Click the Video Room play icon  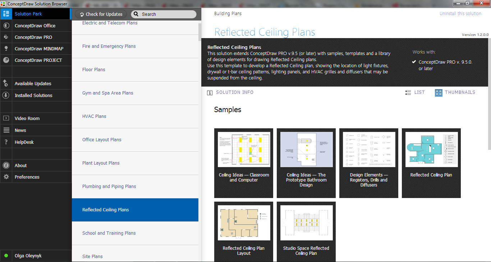pyautogui.click(x=6, y=118)
